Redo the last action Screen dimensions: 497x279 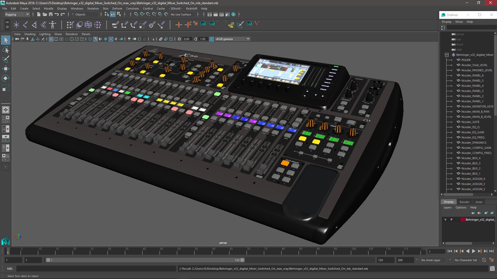tap(62, 14)
